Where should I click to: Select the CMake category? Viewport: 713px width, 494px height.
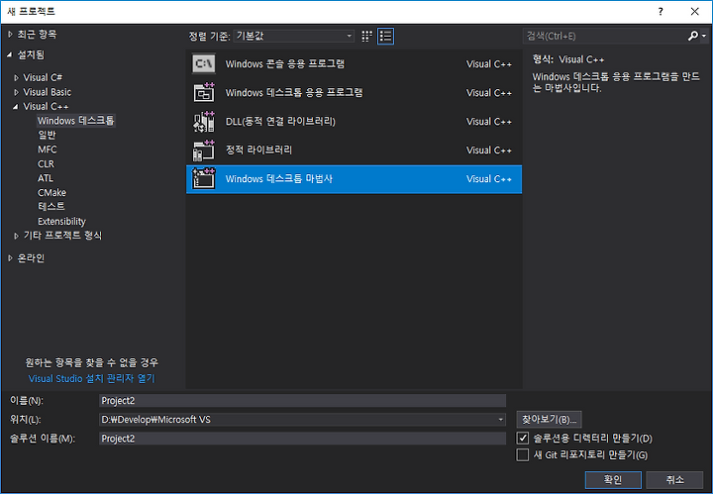click(x=51, y=193)
